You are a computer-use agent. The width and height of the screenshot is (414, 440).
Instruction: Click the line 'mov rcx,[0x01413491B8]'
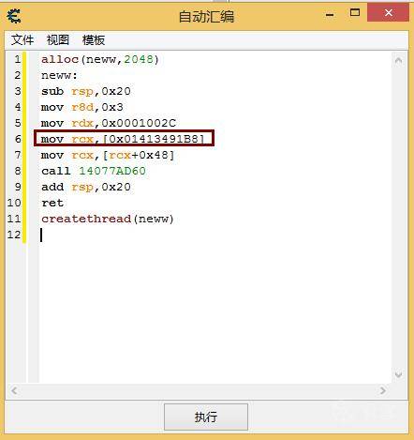click(x=123, y=139)
